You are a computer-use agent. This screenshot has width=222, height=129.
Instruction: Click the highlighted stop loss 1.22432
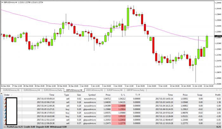pos(119,120)
